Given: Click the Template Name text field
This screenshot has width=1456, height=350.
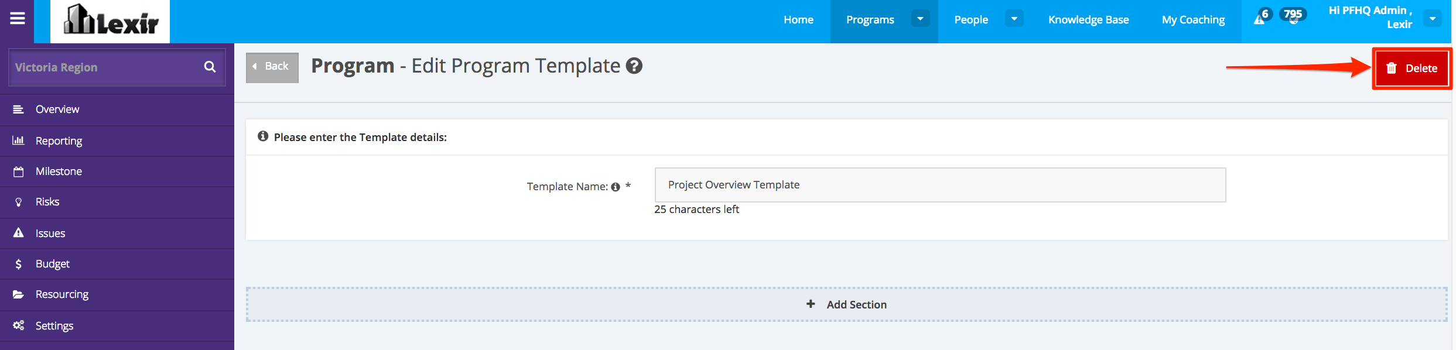Looking at the screenshot, I should tap(939, 185).
